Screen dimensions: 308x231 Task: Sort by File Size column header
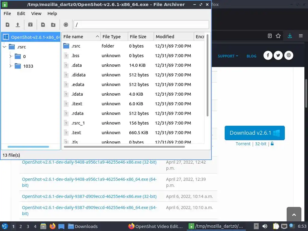[x=141, y=37]
